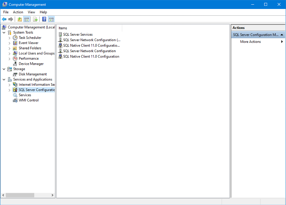
Task: Expand the SQL Server Configuration Manager node
Action: pos(9,90)
